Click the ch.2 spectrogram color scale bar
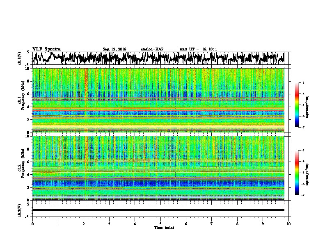The height and width of the screenshot is (251, 325). (297, 173)
